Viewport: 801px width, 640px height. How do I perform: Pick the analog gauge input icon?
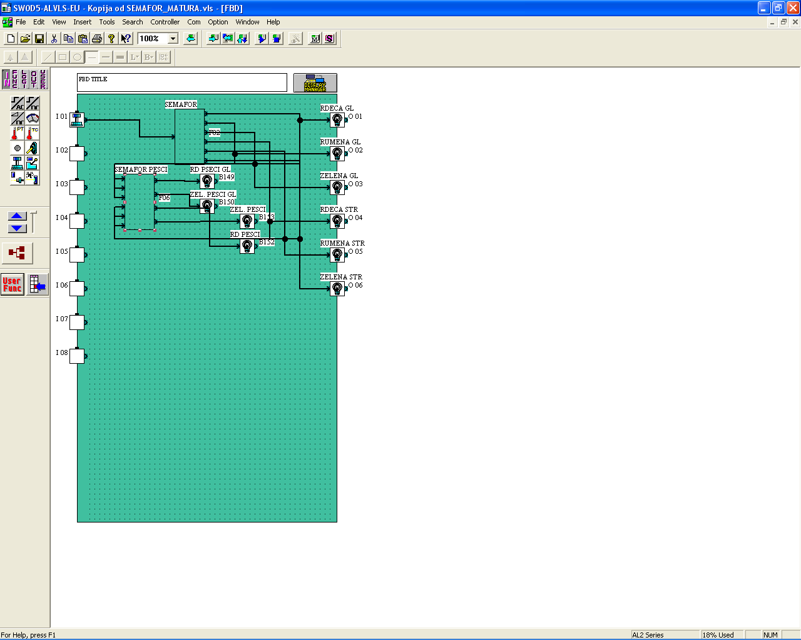tap(33, 118)
